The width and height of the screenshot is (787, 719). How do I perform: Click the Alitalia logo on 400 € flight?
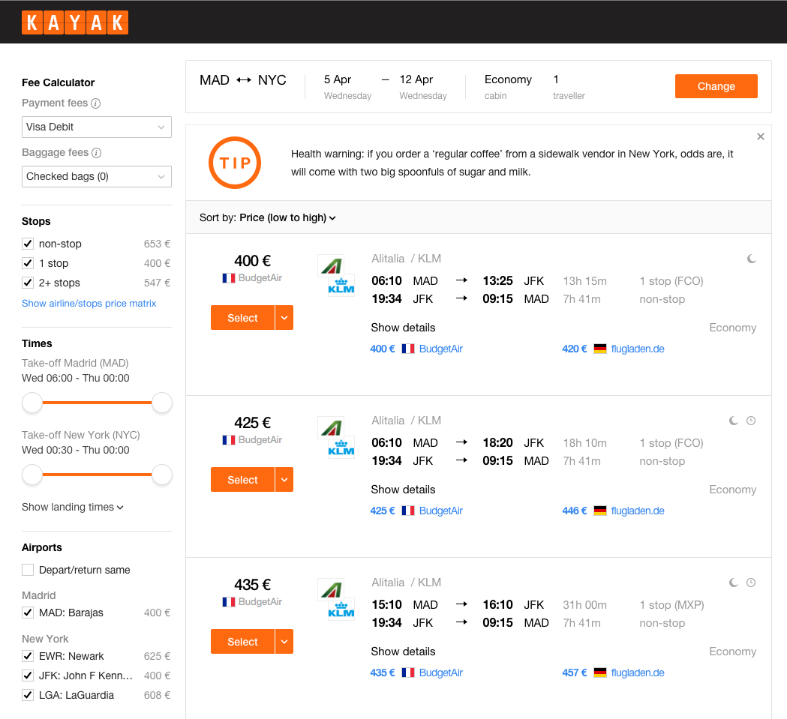click(x=331, y=265)
